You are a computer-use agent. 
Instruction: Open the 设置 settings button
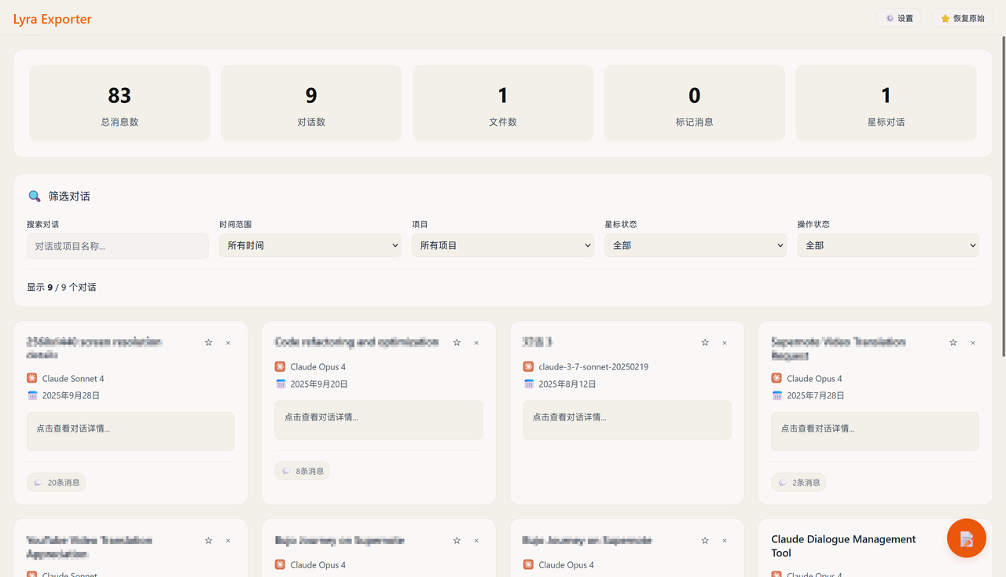pyautogui.click(x=898, y=18)
